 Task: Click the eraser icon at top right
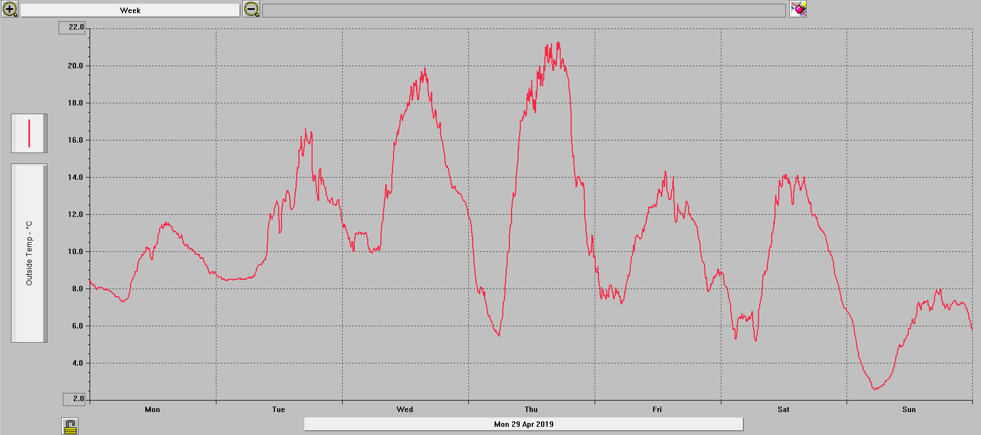pyautogui.click(x=798, y=9)
